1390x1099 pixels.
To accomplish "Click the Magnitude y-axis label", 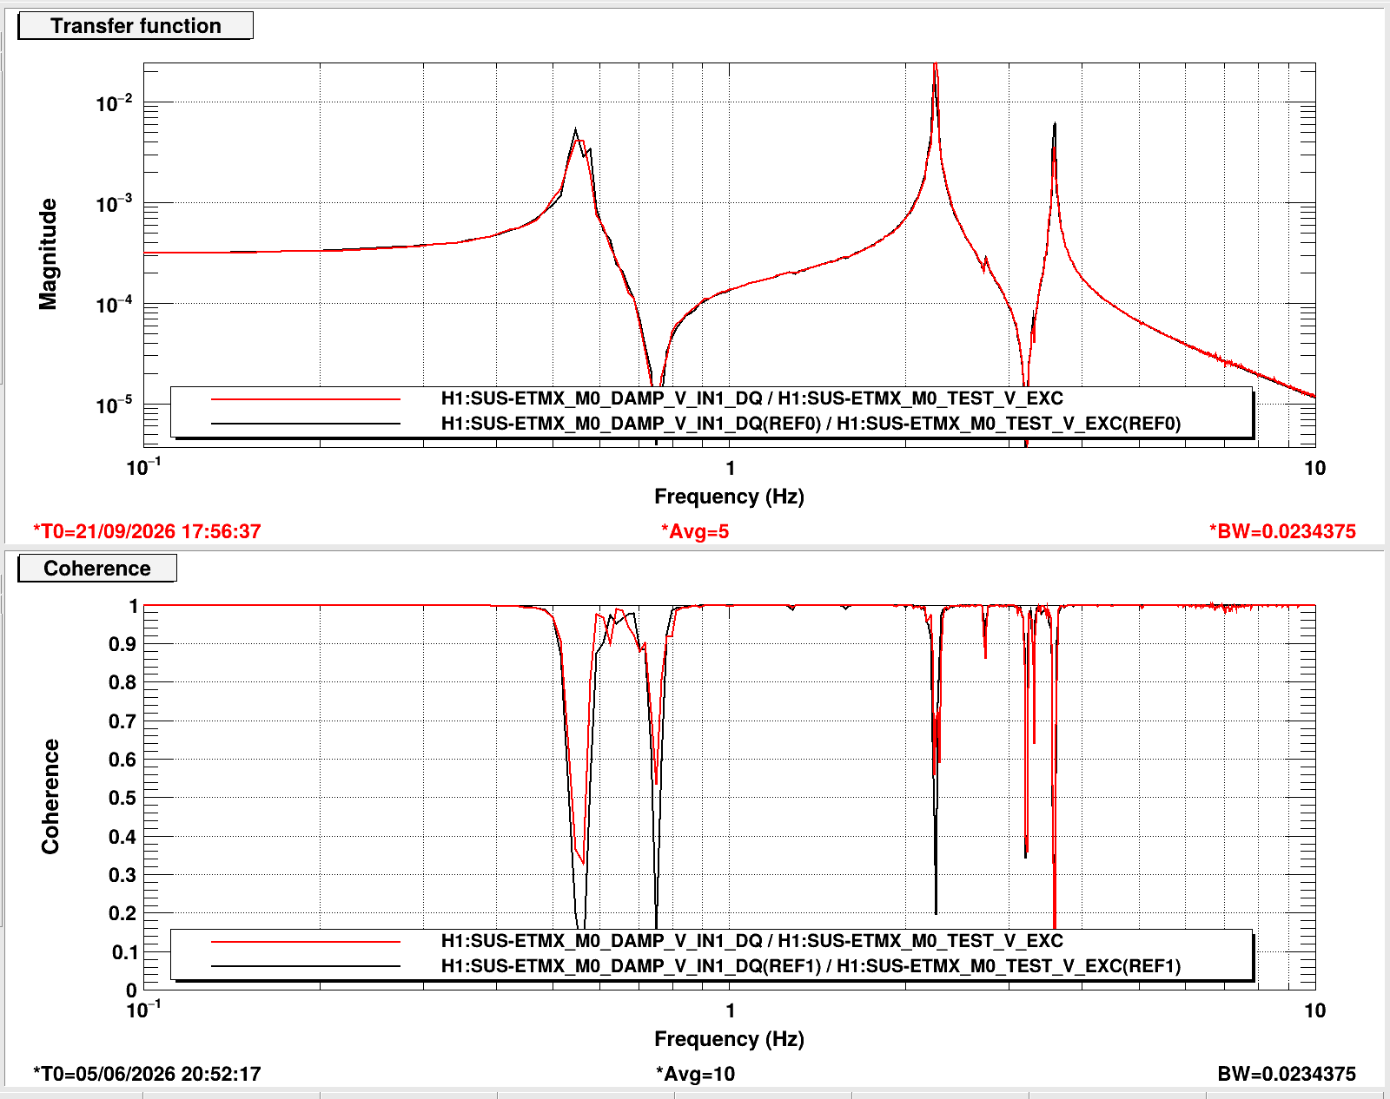I will point(48,254).
